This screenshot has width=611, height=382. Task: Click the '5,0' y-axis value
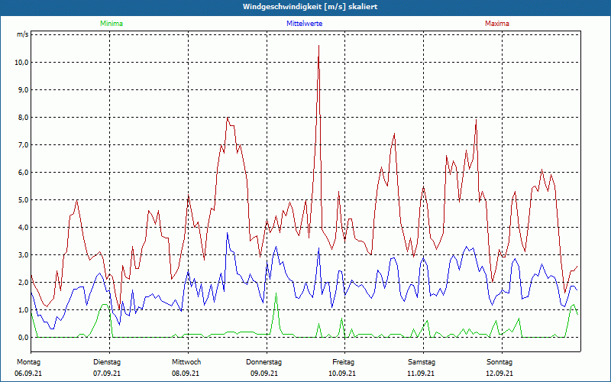pos(24,199)
